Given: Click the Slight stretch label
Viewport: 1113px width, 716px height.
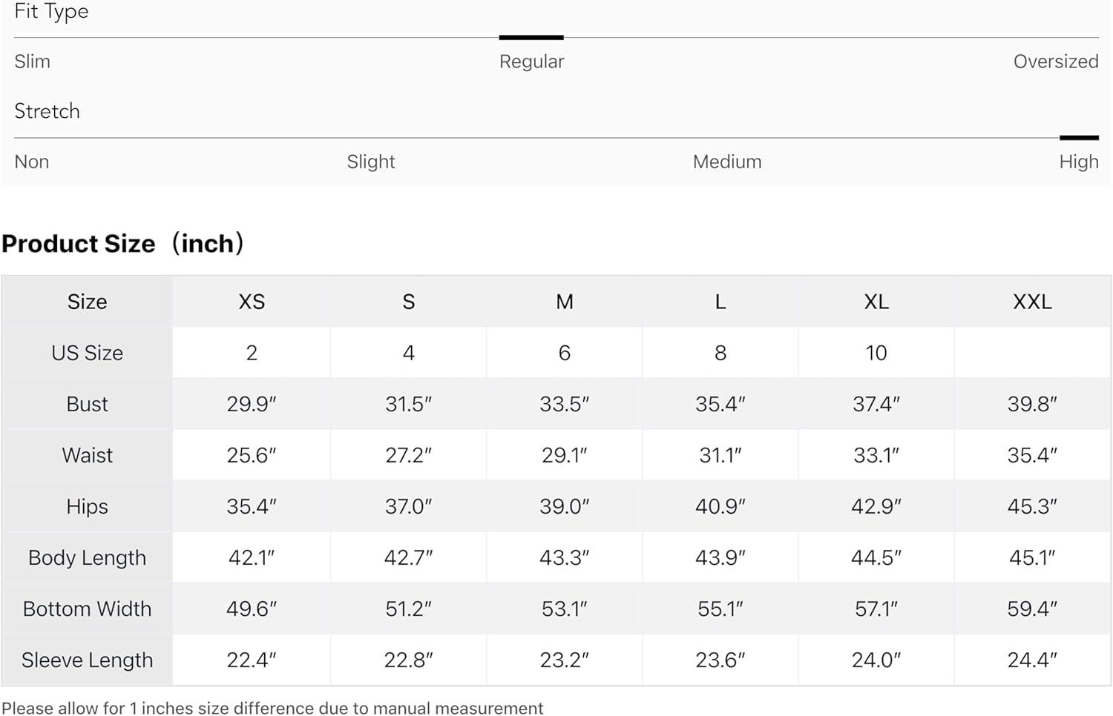Looking at the screenshot, I should [371, 162].
